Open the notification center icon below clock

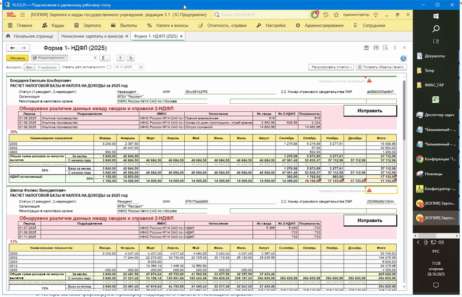[x=436, y=285]
